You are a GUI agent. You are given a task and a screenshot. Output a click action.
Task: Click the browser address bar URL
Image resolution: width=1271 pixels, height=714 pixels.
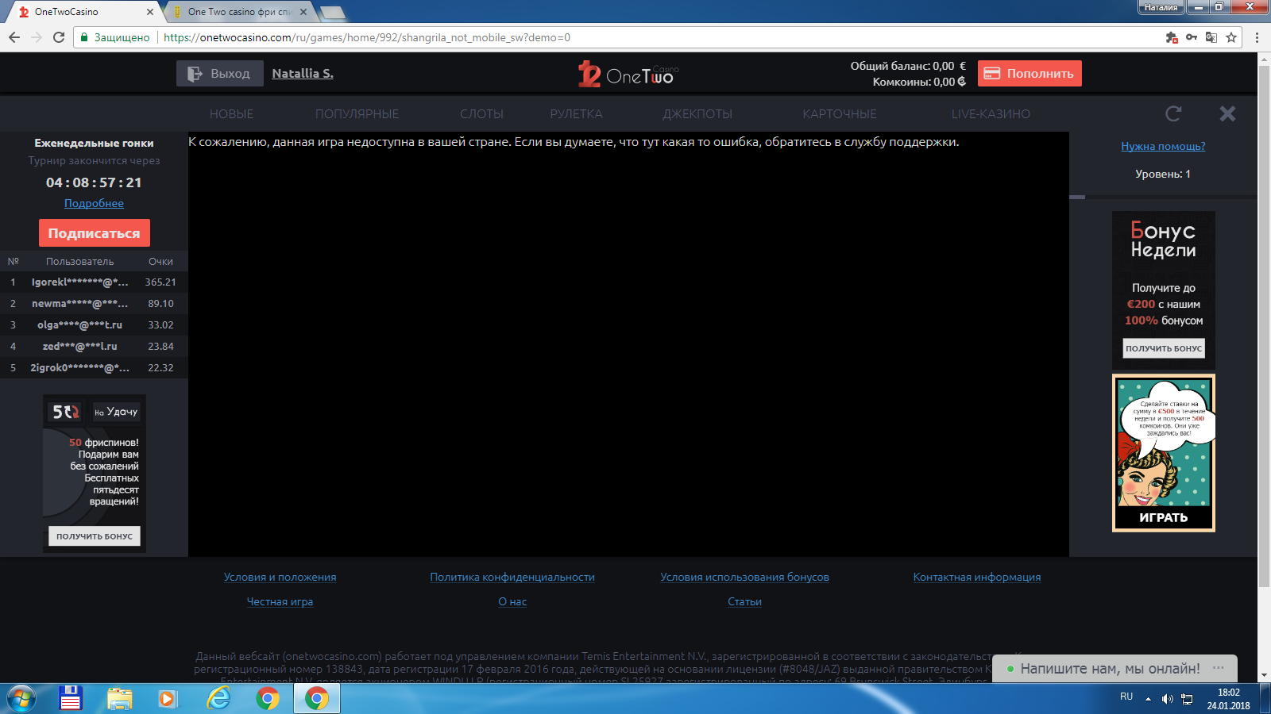[x=367, y=37]
